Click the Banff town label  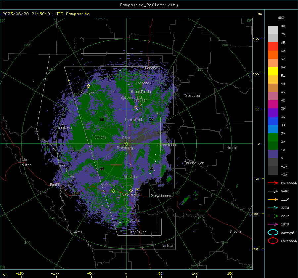[55, 184]
